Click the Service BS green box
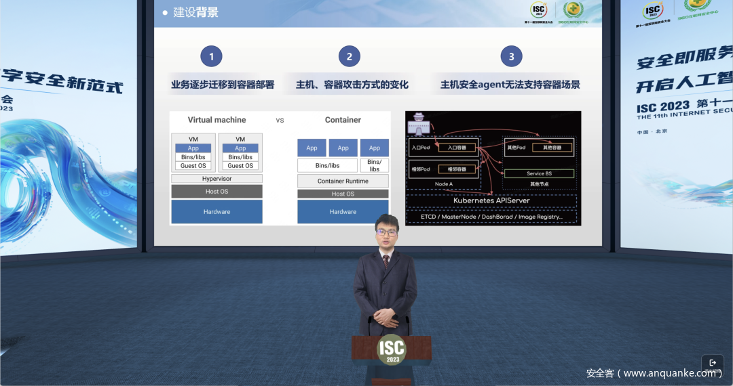The image size is (733, 386). [x=539, y=173]
